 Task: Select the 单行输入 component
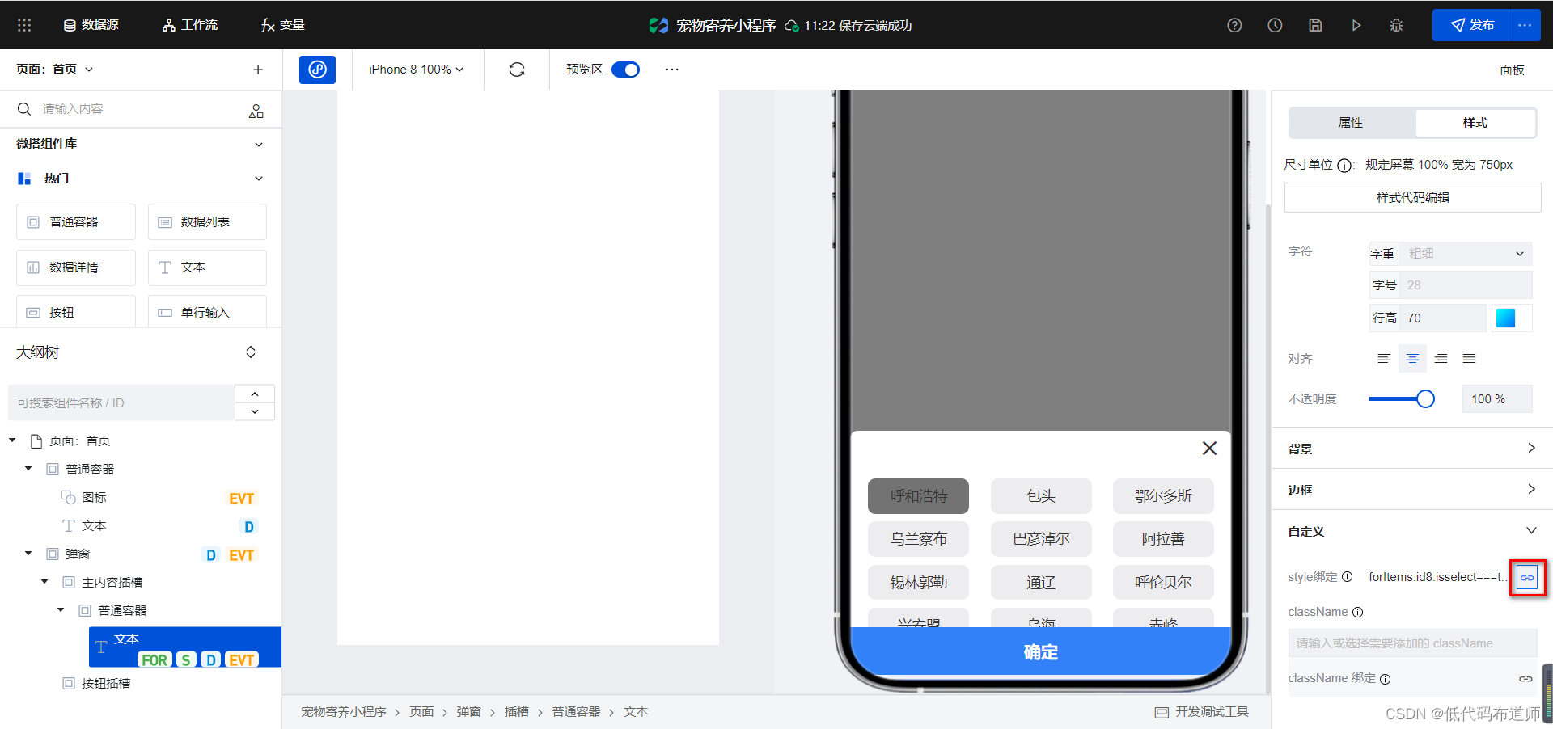(207, 312)
